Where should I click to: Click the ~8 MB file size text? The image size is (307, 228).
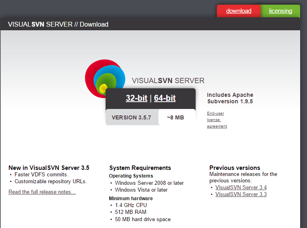175,117
